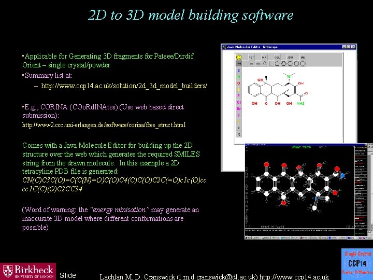Image resolution: width=373 pixels, height=280 pixels.
Task: Click the blue nitrogen atom at the molecule's far right
Action: point(342,176)
